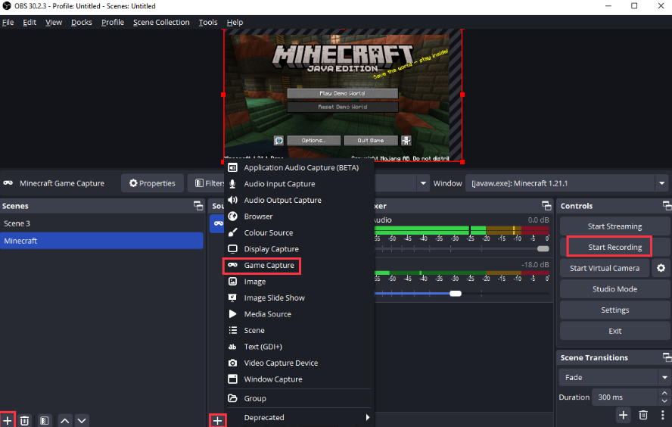Pop out the Scenes dock
The image size is (672, 427).
point(198,206)
